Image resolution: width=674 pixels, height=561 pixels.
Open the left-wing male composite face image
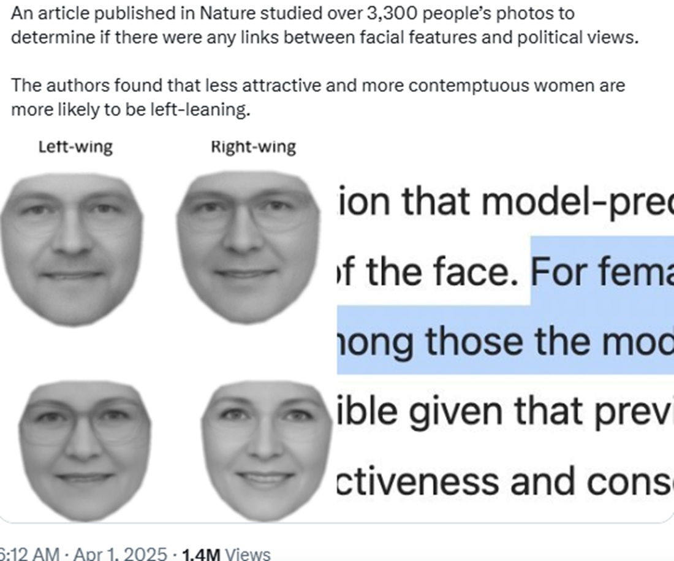point(71,249)
